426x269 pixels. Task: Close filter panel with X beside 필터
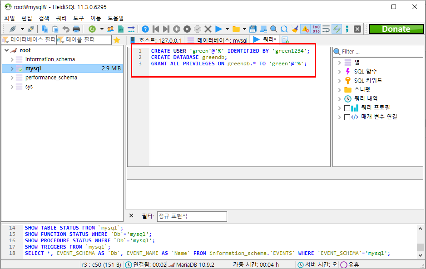click(x=131, y=216)
